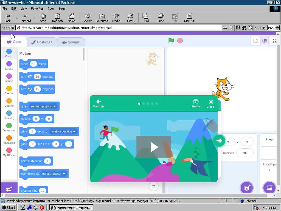Open 'point towards mouse-pointer' dropdown

click(x=54, y=174)
